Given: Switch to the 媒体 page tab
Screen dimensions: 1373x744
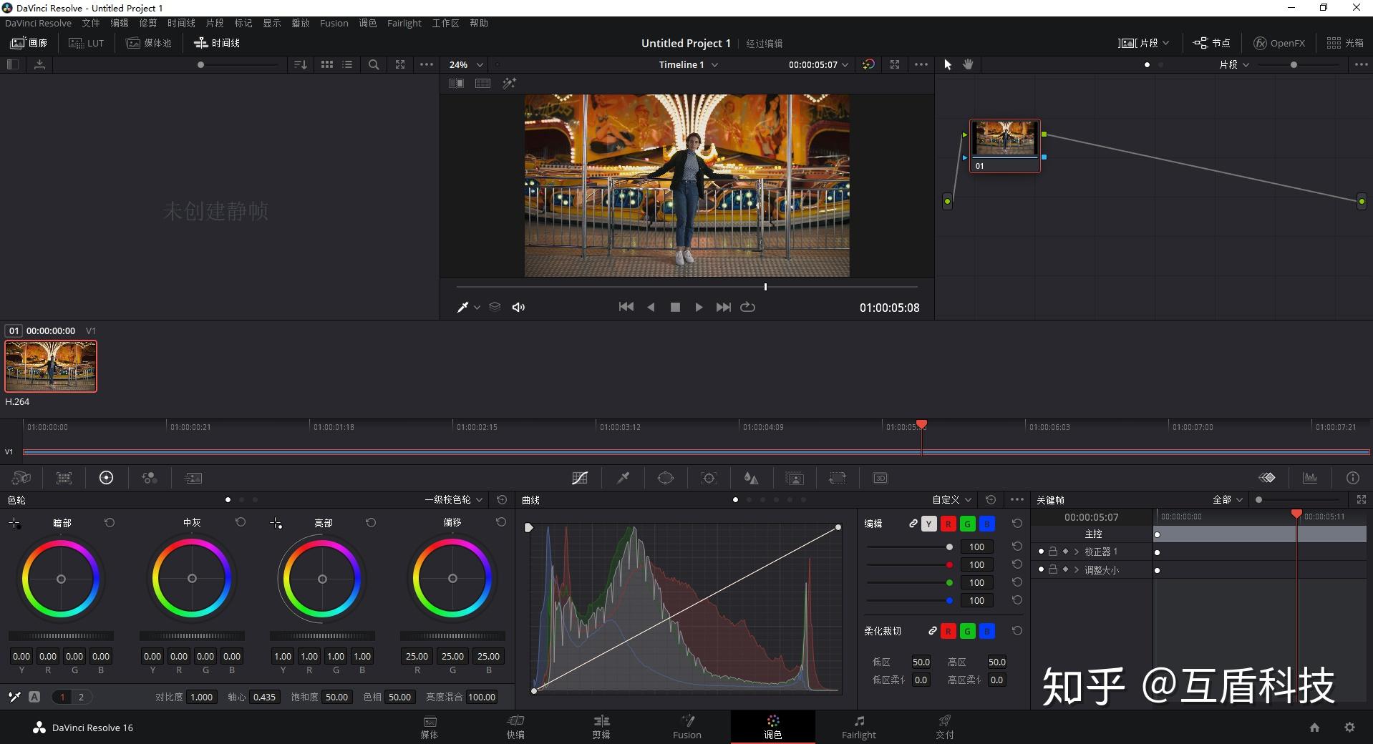Looking at the screenshot, I should [x=430, y=727].
